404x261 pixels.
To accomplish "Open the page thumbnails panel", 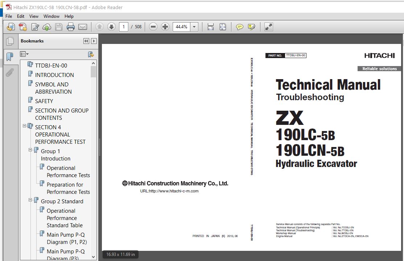I will [10, 41].
